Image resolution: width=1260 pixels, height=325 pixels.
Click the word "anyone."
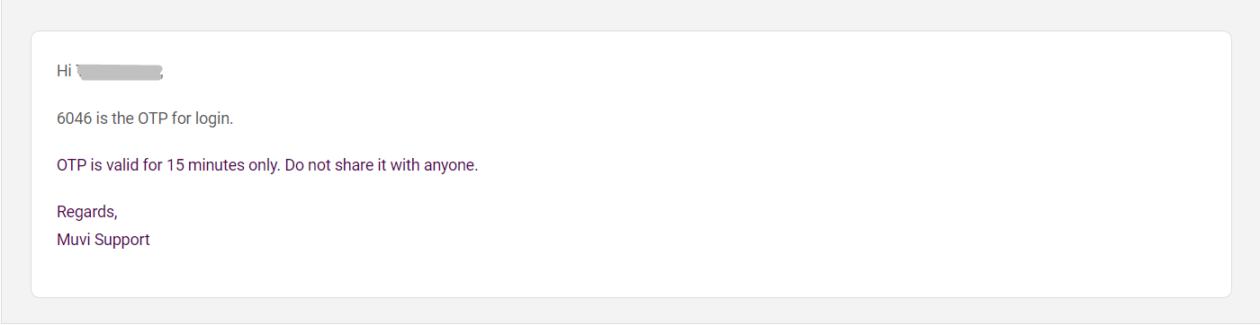pyautogui.click(x=451, y=166)
